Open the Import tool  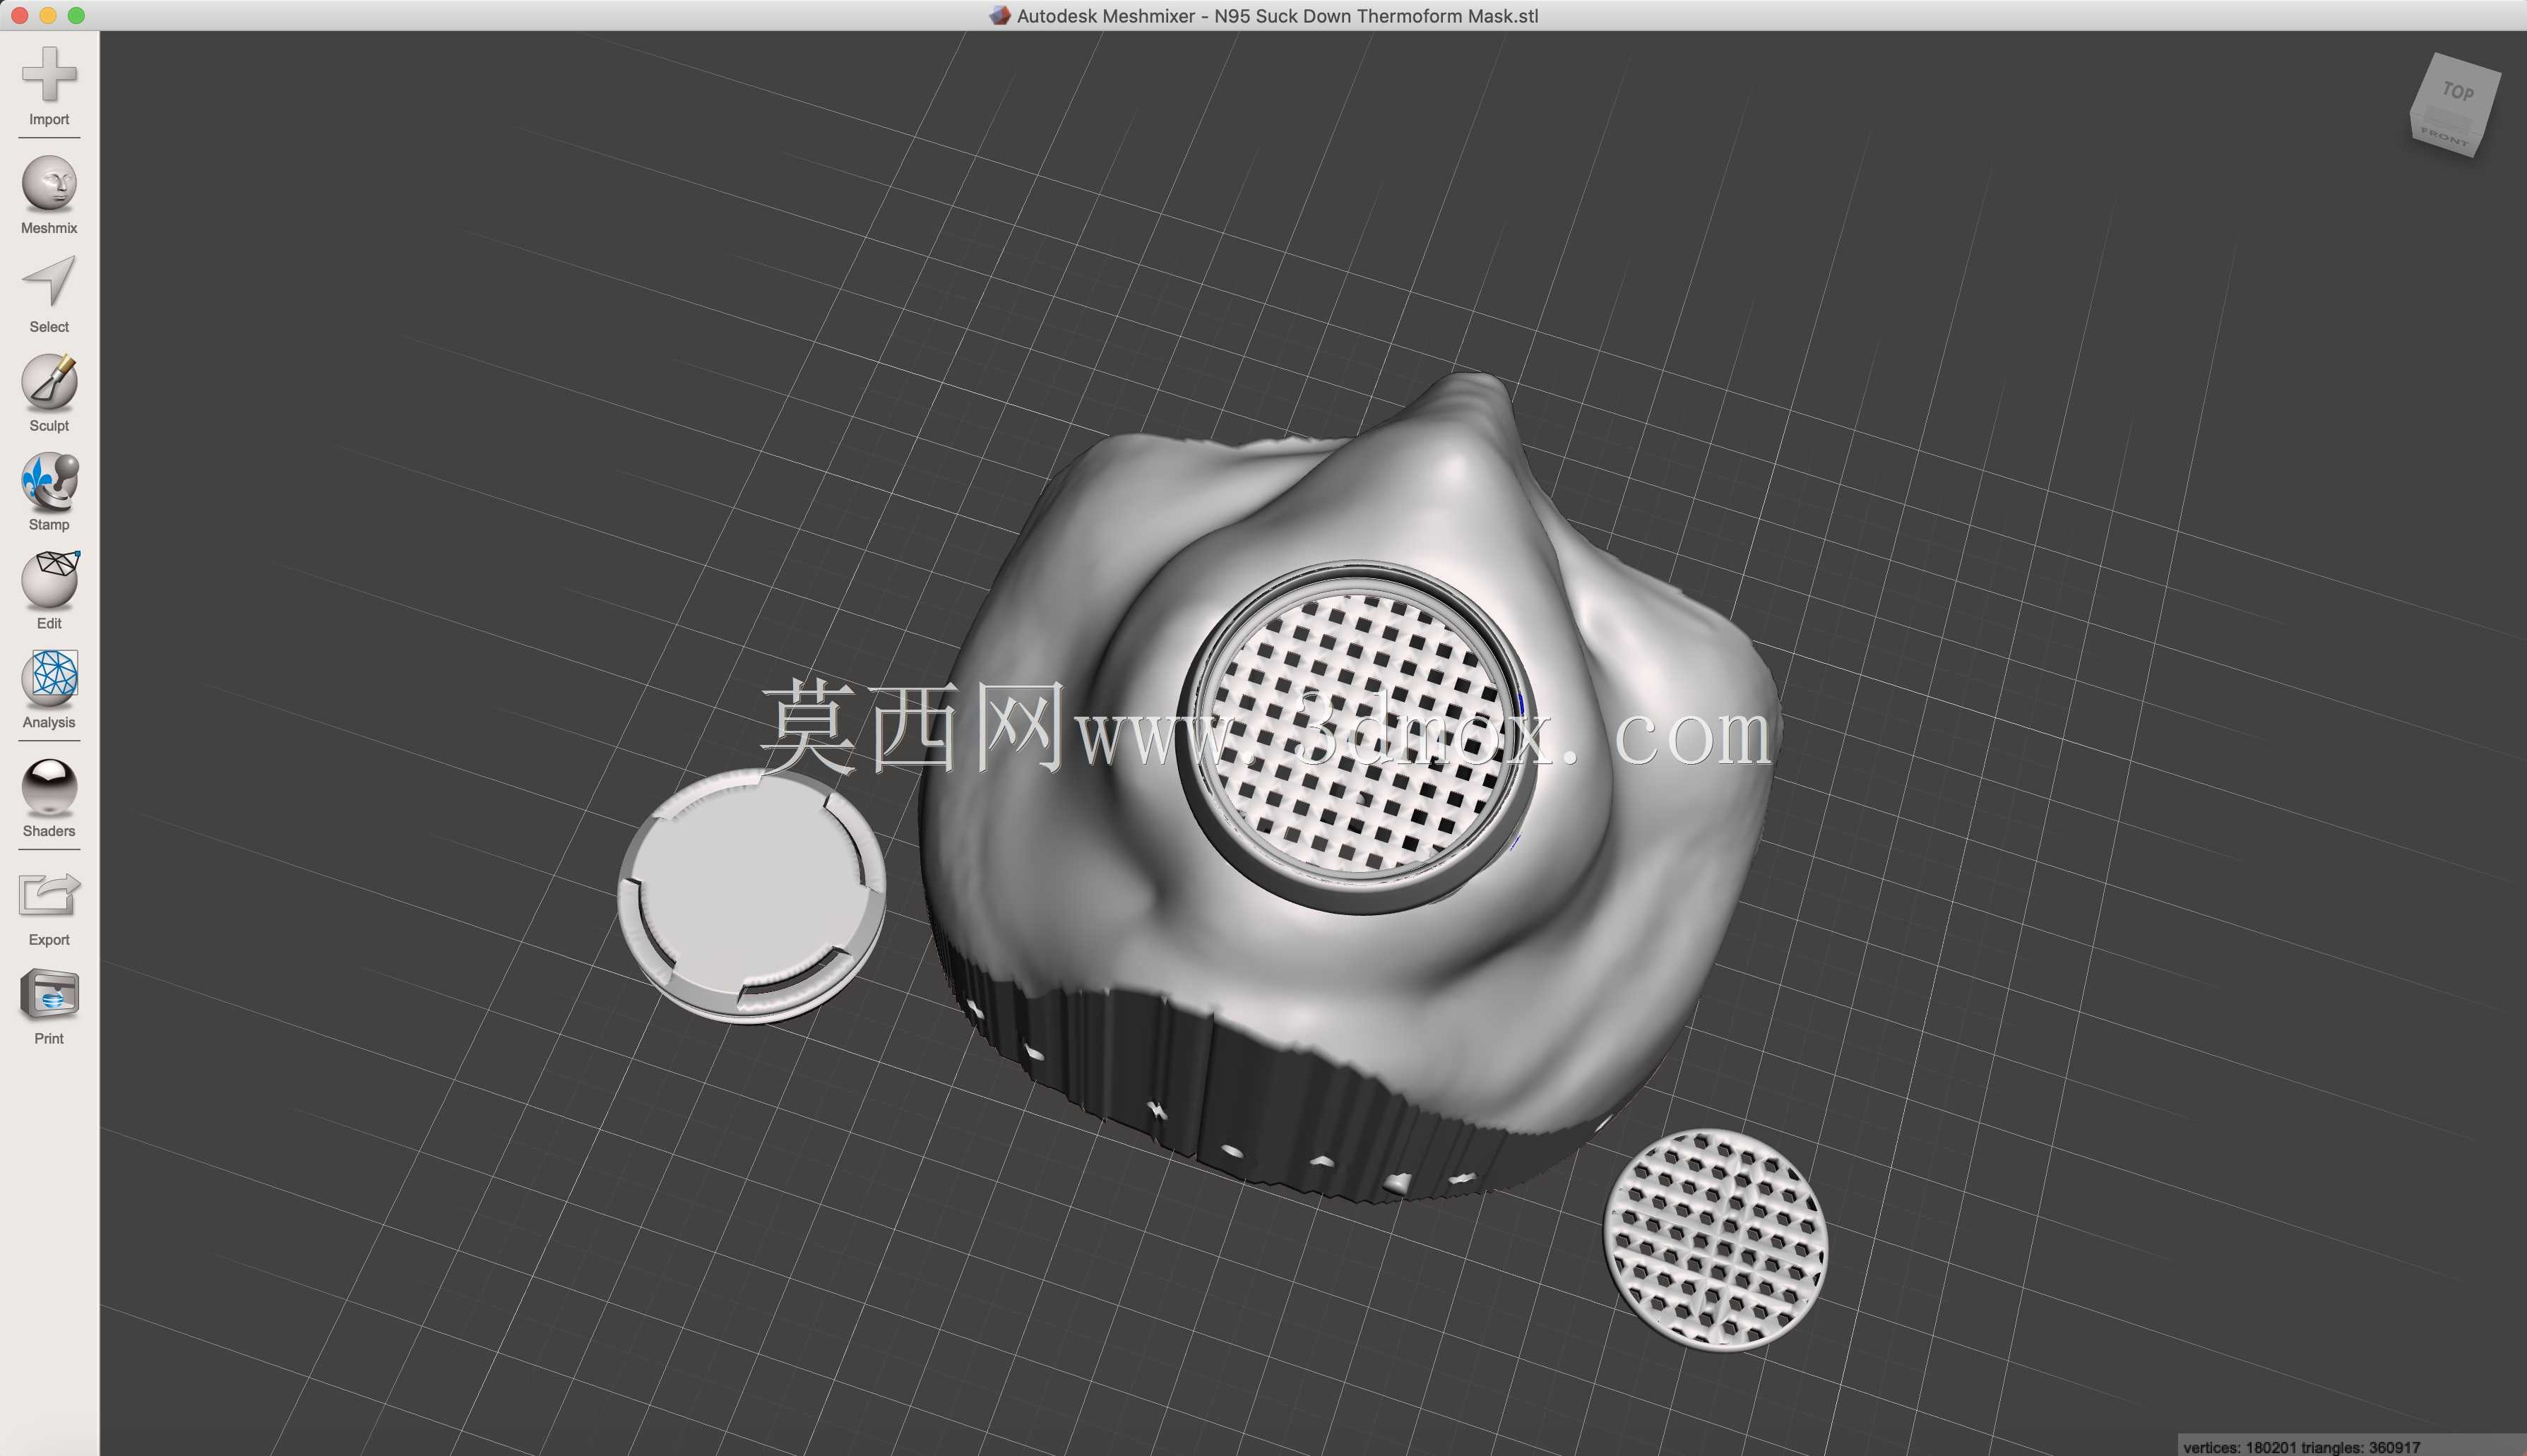49,86
